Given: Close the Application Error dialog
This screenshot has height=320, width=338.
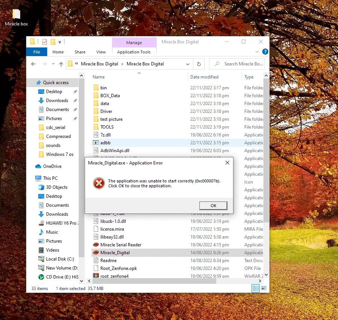Looking at the screenshot, I should 227,163.
